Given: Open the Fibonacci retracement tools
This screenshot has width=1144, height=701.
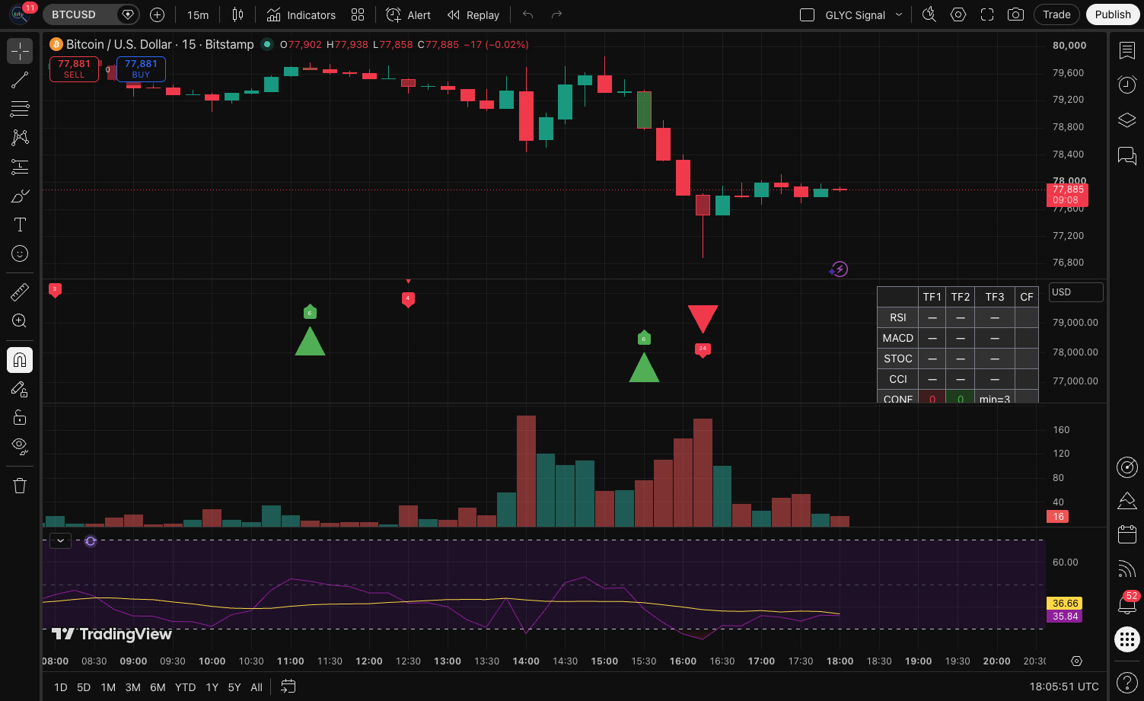Looking at the screenshot, I should [20, 109].
